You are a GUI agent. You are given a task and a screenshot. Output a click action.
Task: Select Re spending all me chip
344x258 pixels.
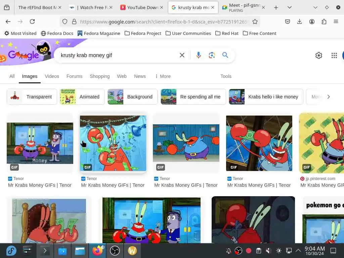[x=193, y=97]
